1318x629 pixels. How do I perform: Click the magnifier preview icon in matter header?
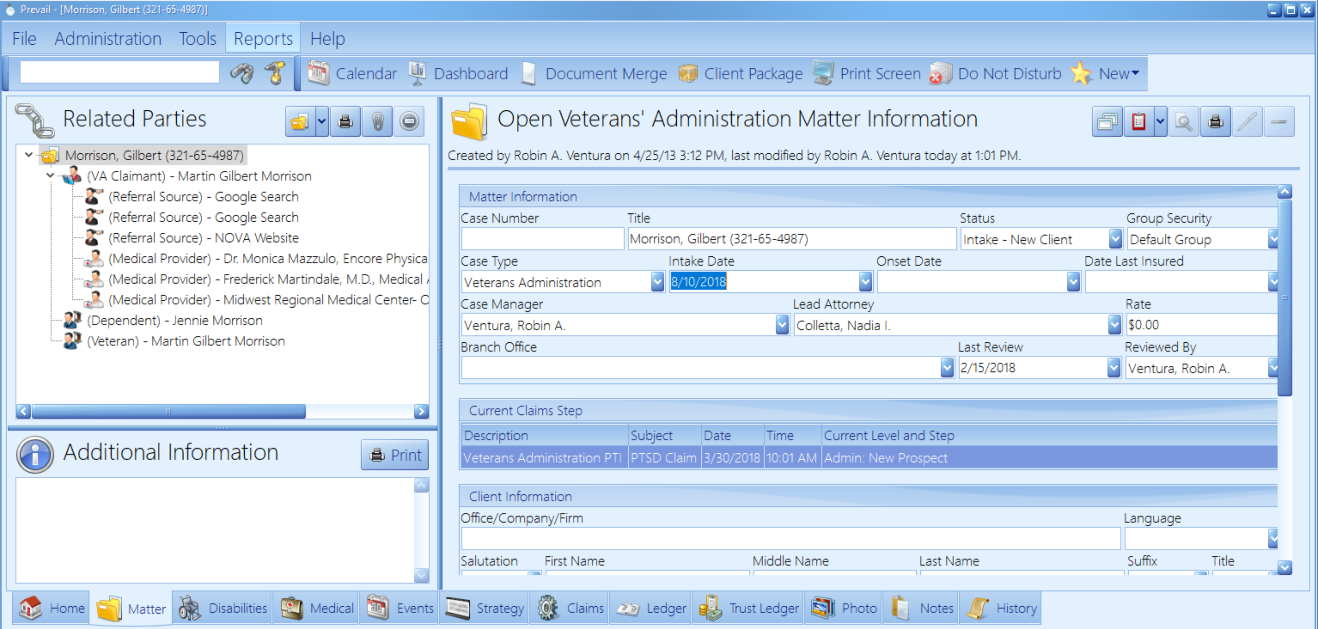pos(1183,122)
